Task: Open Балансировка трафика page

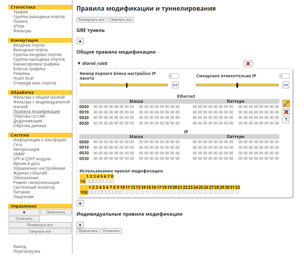Action: tap(36, 64)
